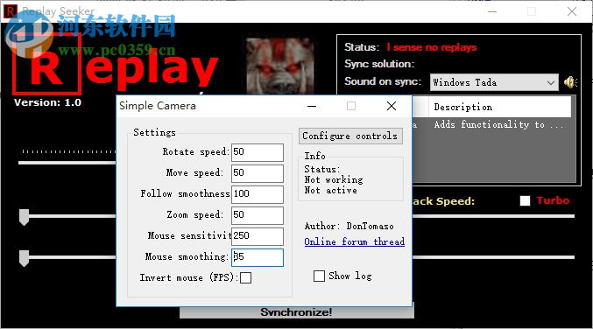Click the 'Not active' status text
Screen dimensions: 593x329
(x=330, y=190)
